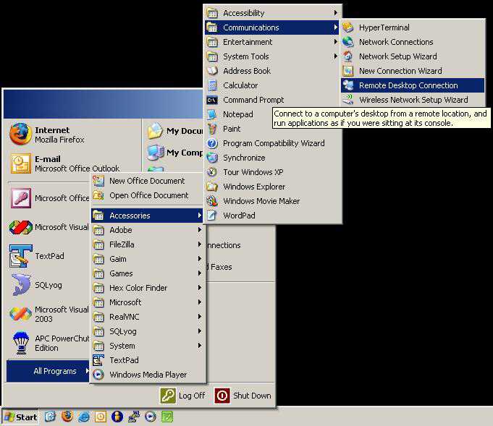Click Shut Down
The image size is (493, 426).
[x=243, y=396]
